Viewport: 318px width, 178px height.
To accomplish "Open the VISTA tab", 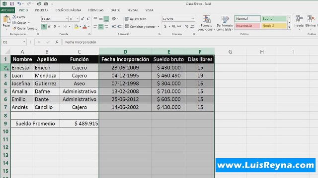I will click(149, 10).
